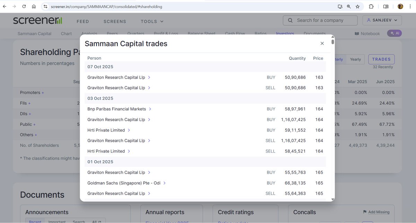Screen dimensions: 416x223
Task: Click the install app icon in address bar
Action: 340,7
